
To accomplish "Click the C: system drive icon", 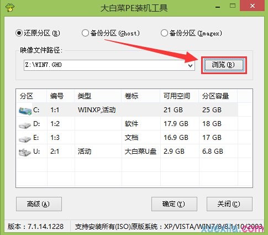I will click(25, 111).
